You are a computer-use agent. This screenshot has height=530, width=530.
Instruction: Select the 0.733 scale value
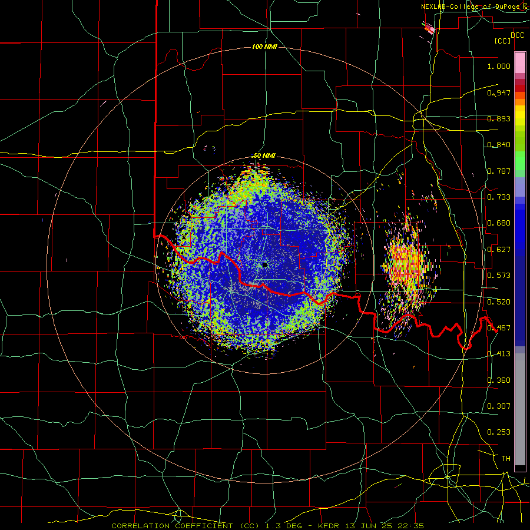click(x=499, y=197)
